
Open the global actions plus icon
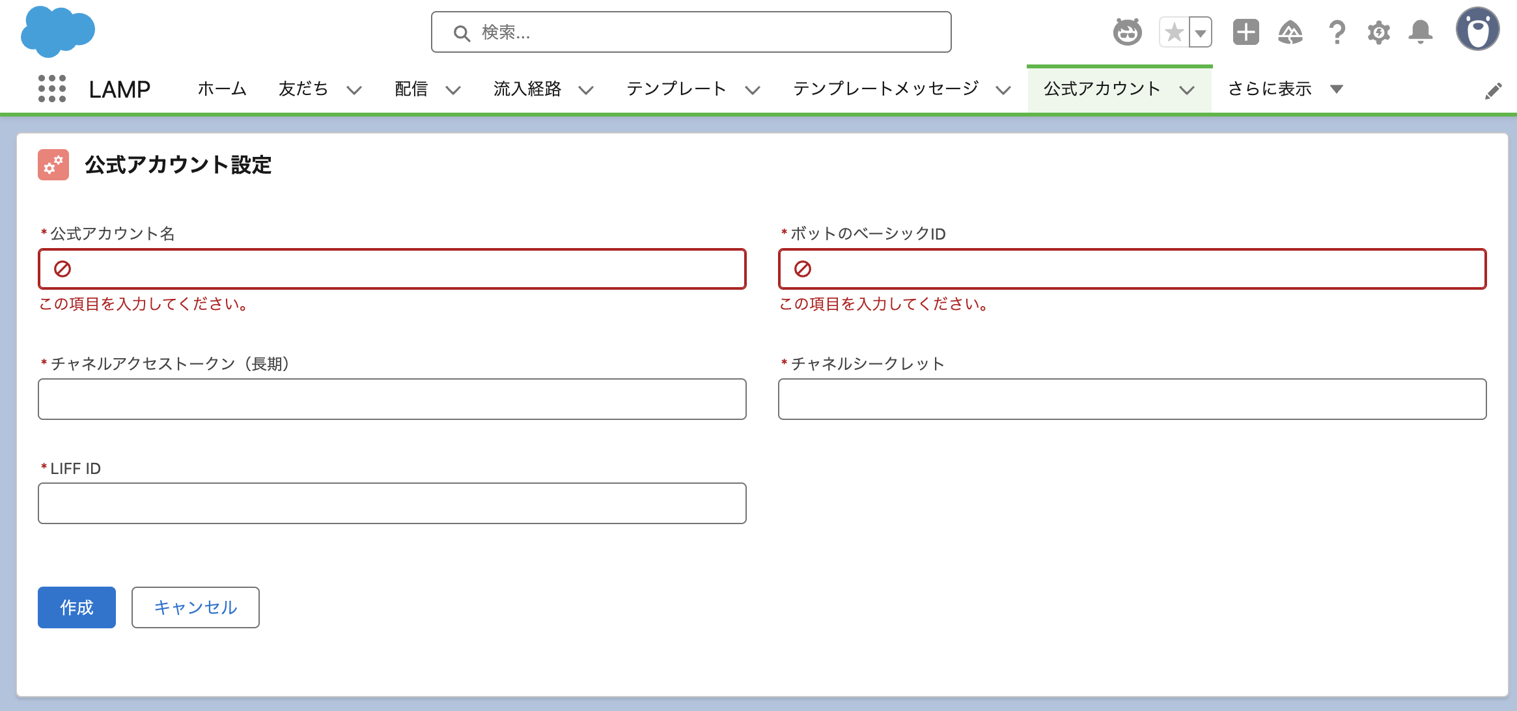click(1246, 32)
